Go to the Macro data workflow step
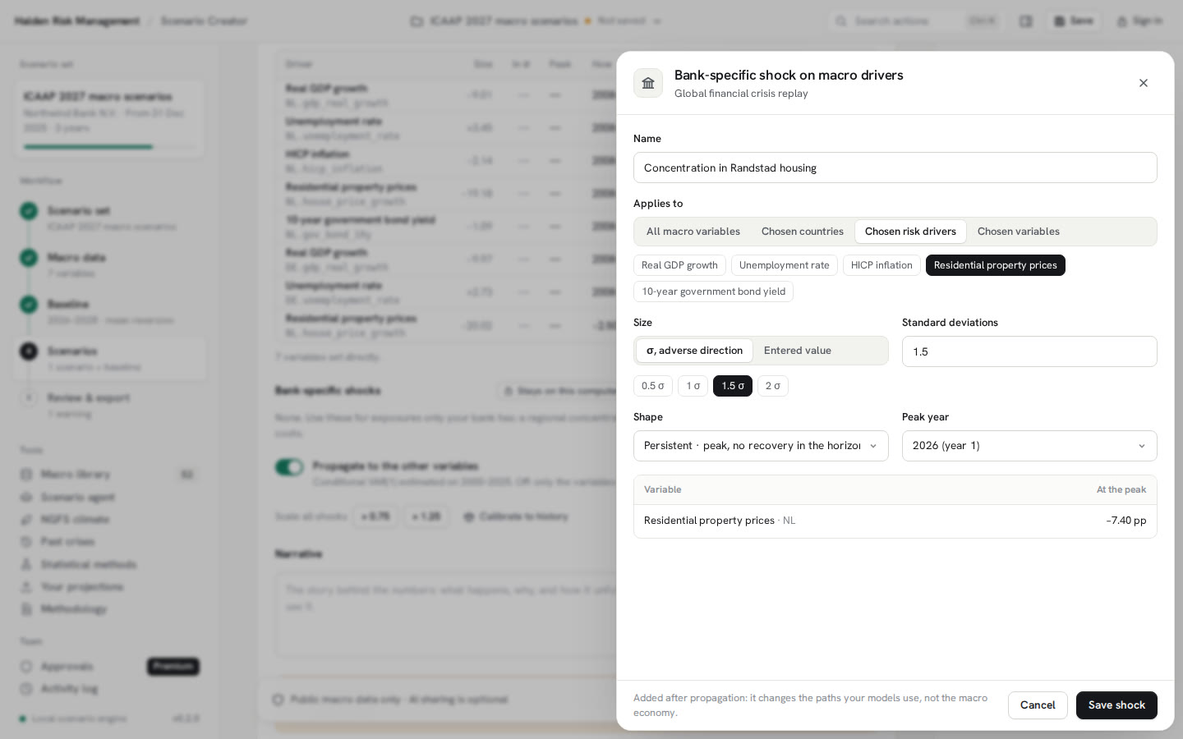The image size is (1183, 739). pos(109,264)
